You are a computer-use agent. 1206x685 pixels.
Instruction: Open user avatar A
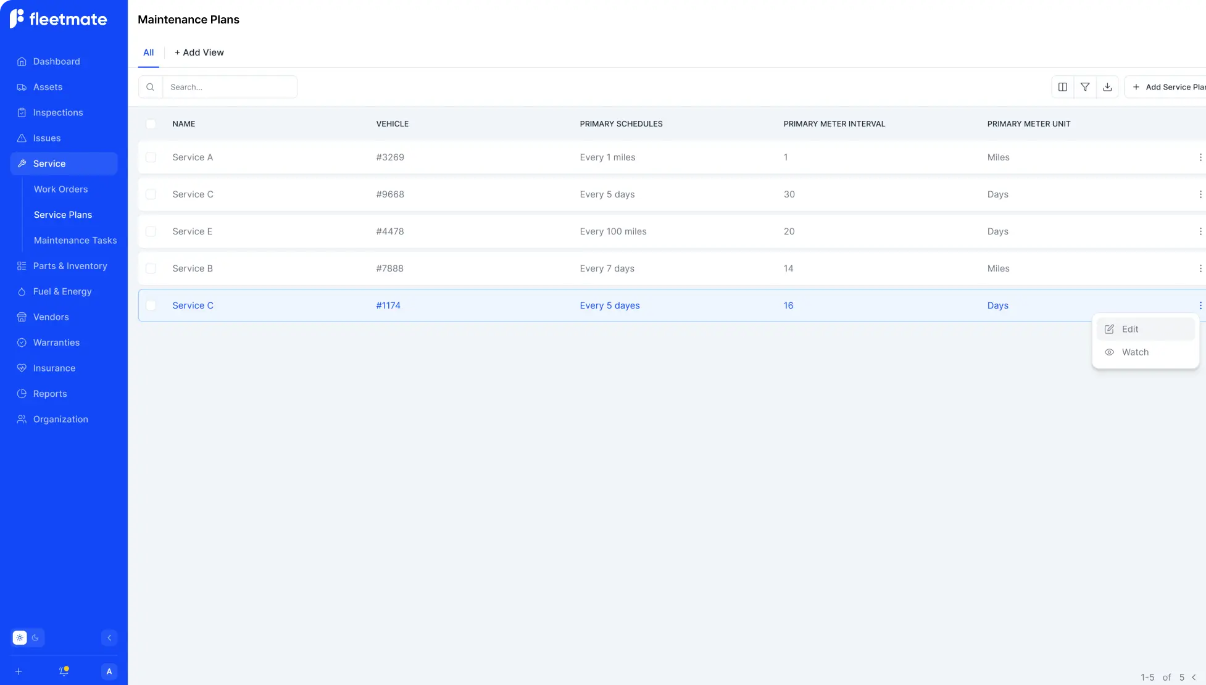point(109,671)
